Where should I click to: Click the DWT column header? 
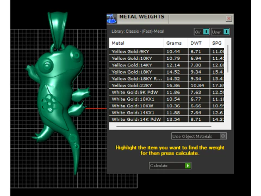[x=199, y=43]
